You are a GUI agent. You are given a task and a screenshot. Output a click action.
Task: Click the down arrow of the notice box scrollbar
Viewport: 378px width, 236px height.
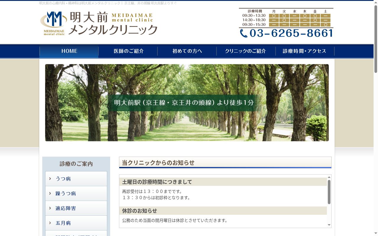(329, 225)
